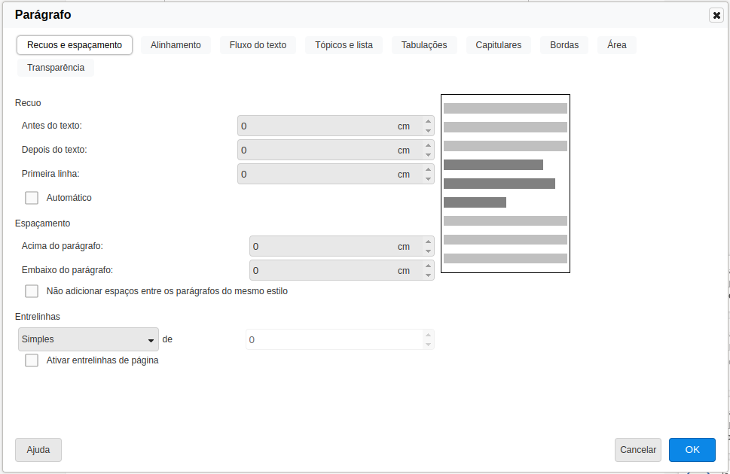Enable the Automático checkbox
This screenshot has width=730, height=474.
tap(32, 198)
